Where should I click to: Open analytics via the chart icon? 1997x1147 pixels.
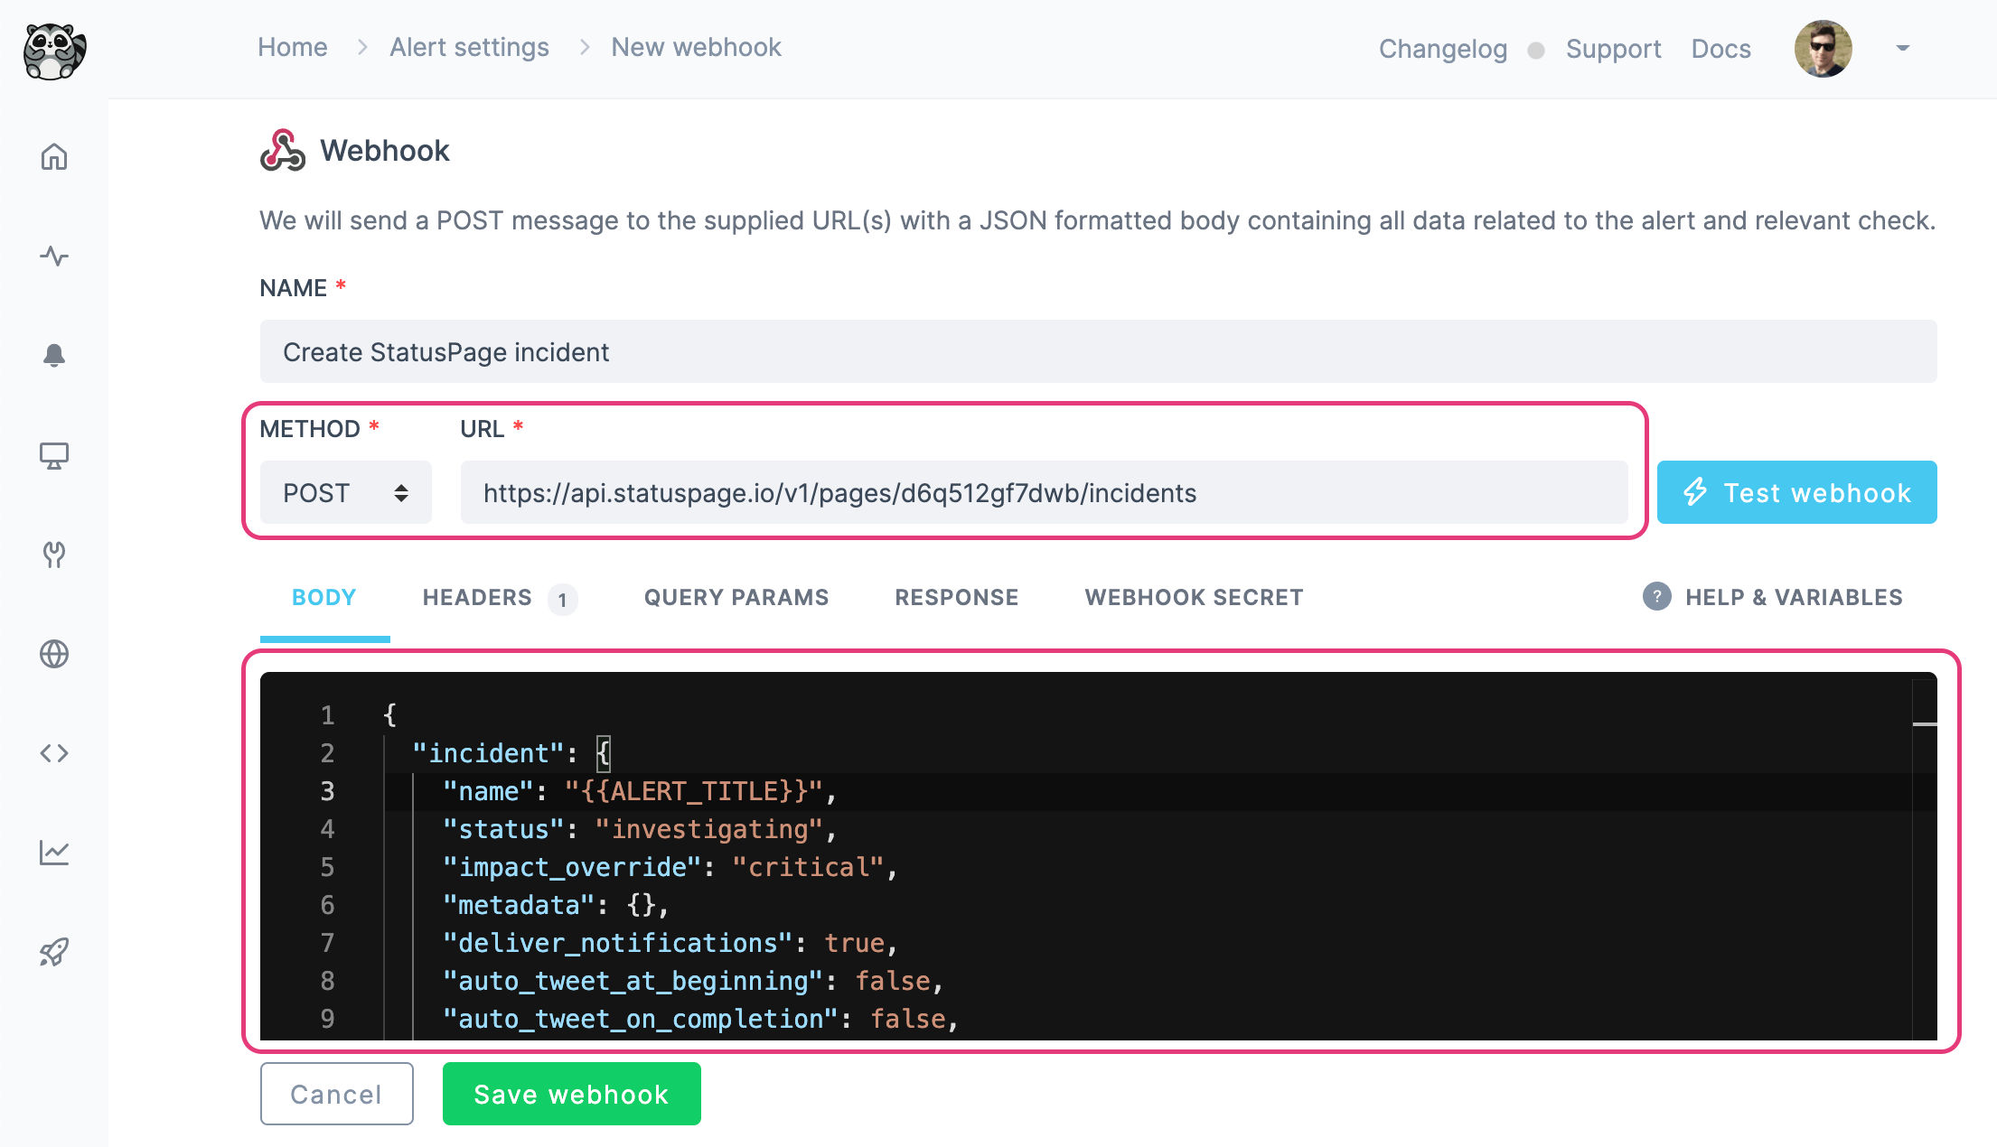point(54,852)
